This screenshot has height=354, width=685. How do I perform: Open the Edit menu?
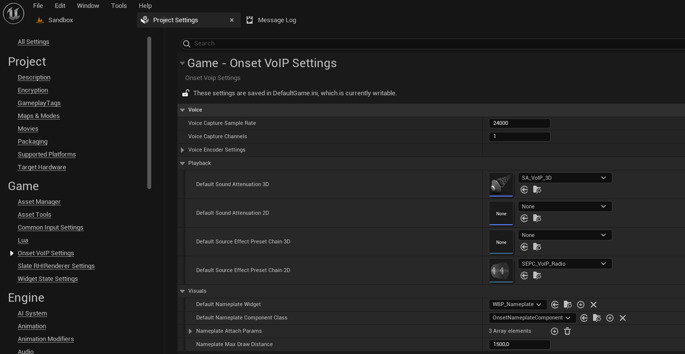pos(60,5)
